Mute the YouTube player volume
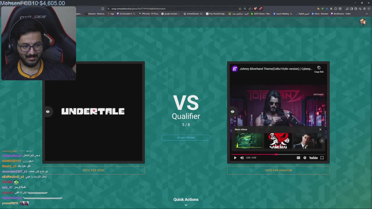372x209 pixels. tap(242, 158)
